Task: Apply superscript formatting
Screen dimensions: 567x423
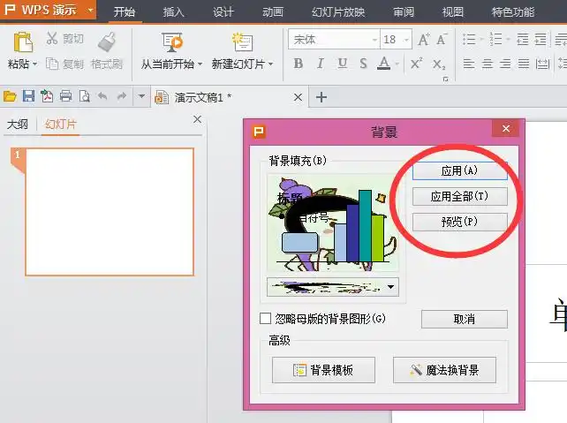Action: point(416,64)
